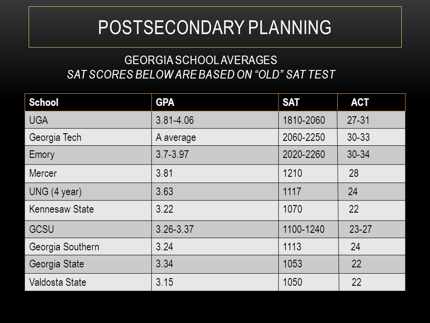Click Georgia Southern's SAT score 1113
The image size is (430, 323).
(308, 247)
